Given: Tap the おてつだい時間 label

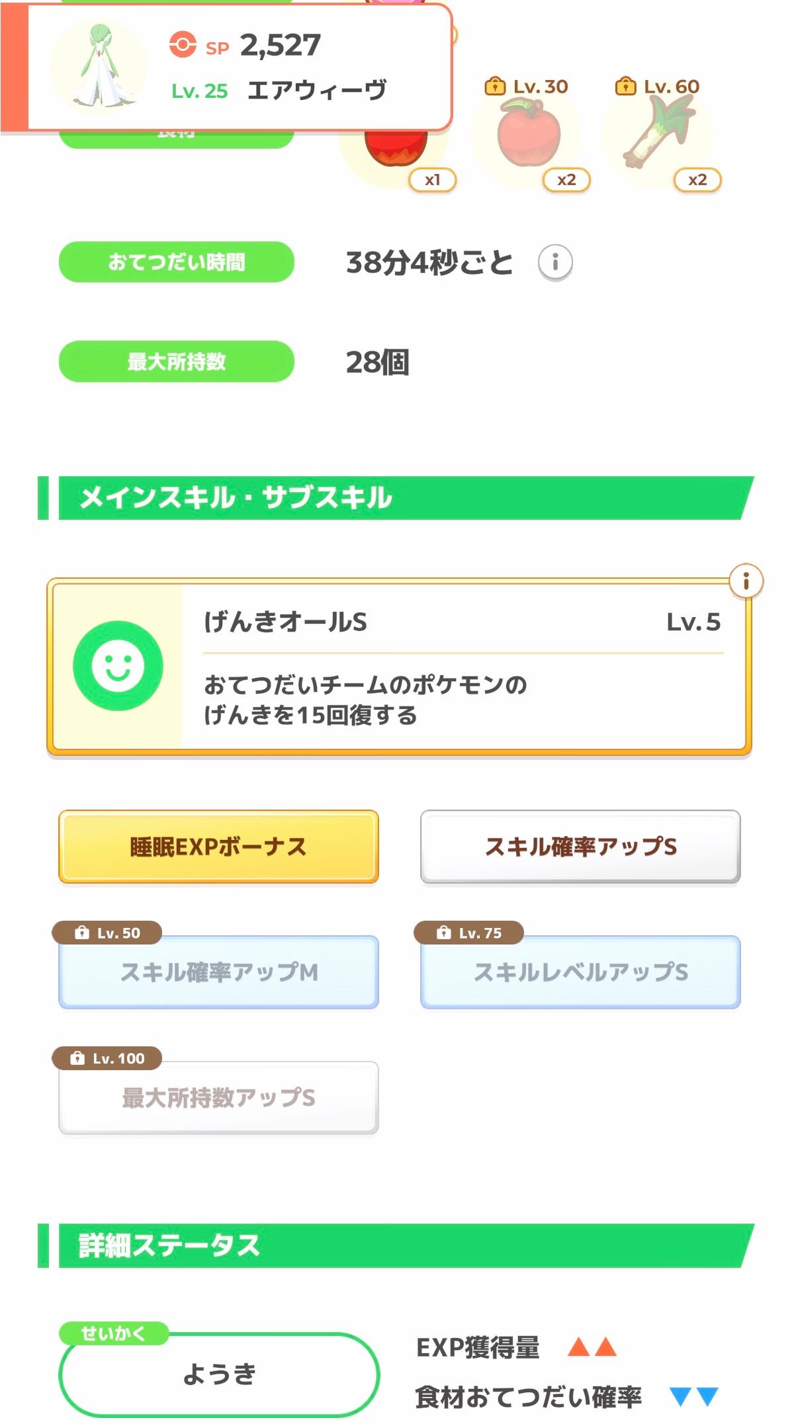Looking at the screenshot, I should [x=177, y=262].
